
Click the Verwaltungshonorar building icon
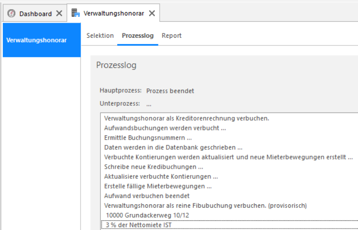[x=75, y=13]
